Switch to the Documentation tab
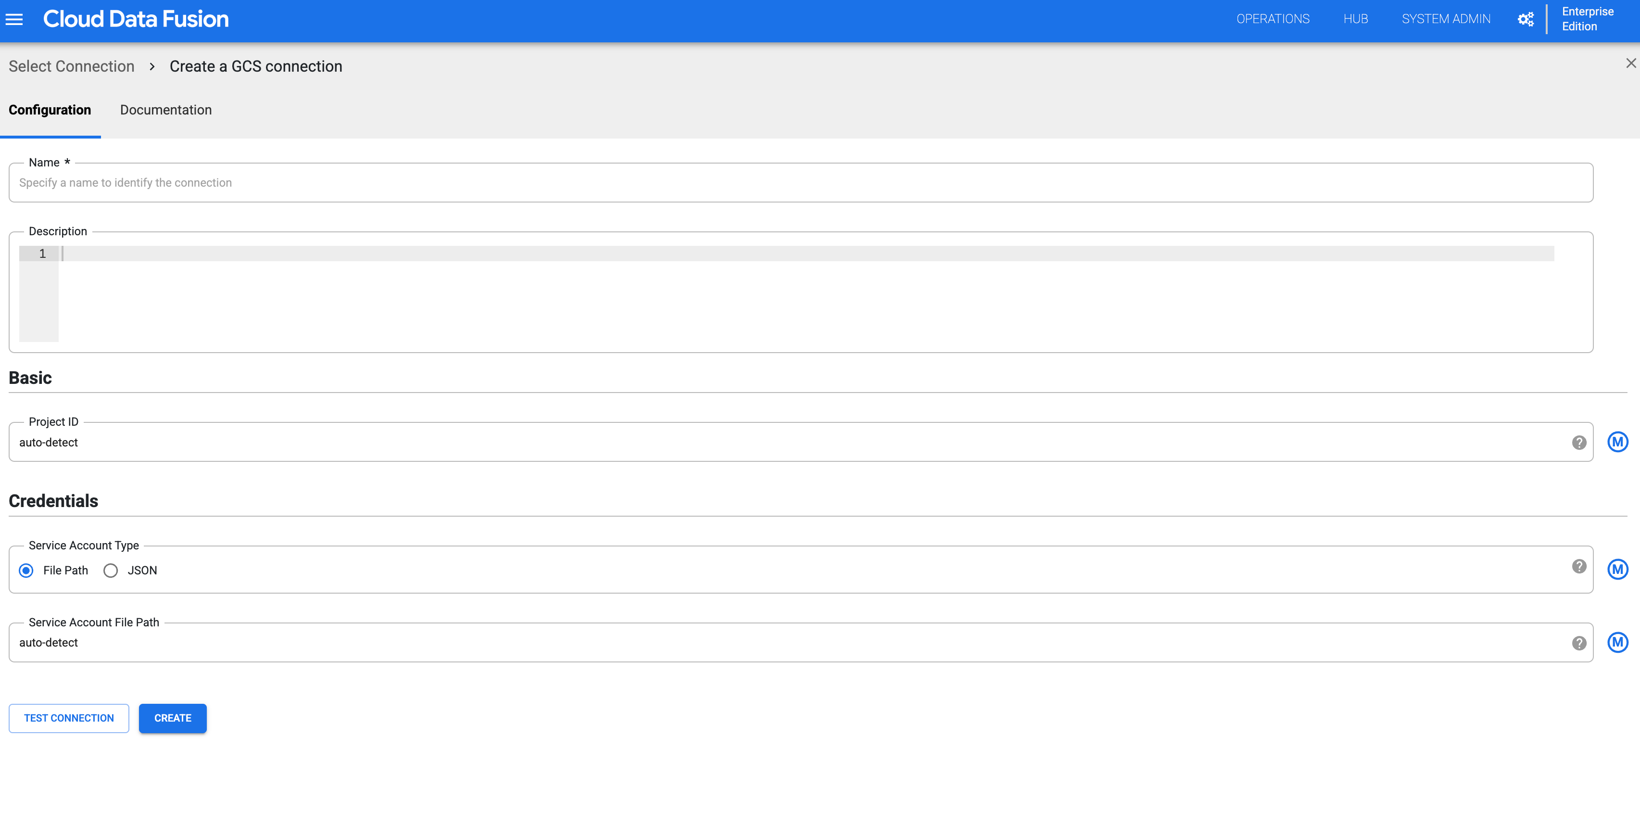This screenshot has height=813, width=1640. (165, 110)
